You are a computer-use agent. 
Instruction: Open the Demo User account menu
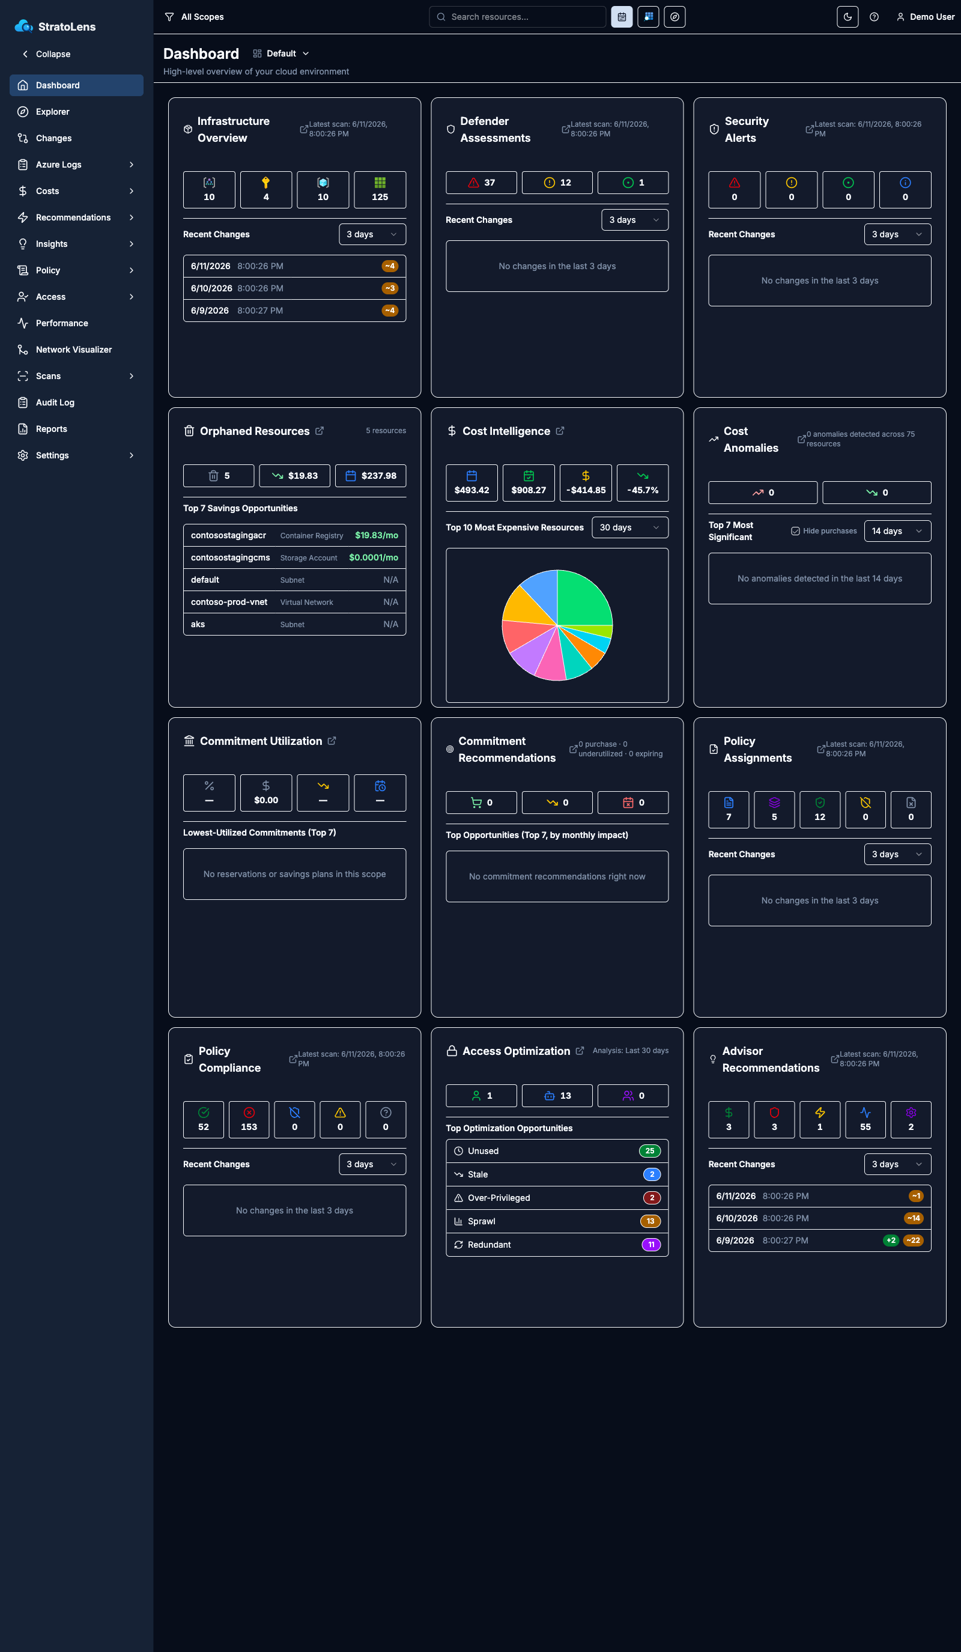(925, 17)
